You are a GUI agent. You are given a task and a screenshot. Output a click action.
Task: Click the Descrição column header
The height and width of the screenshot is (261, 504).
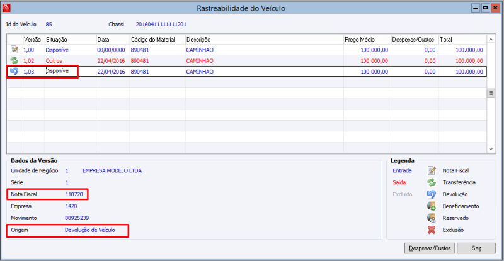(264, 40)
